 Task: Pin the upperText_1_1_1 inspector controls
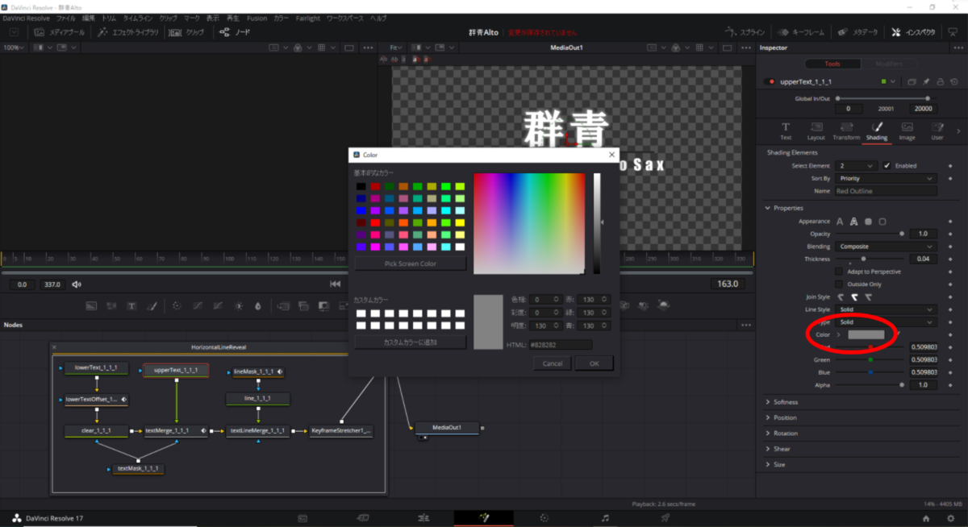point(926,81)
